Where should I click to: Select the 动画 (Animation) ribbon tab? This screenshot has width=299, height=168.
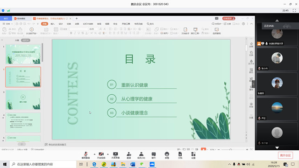[77, 24]
